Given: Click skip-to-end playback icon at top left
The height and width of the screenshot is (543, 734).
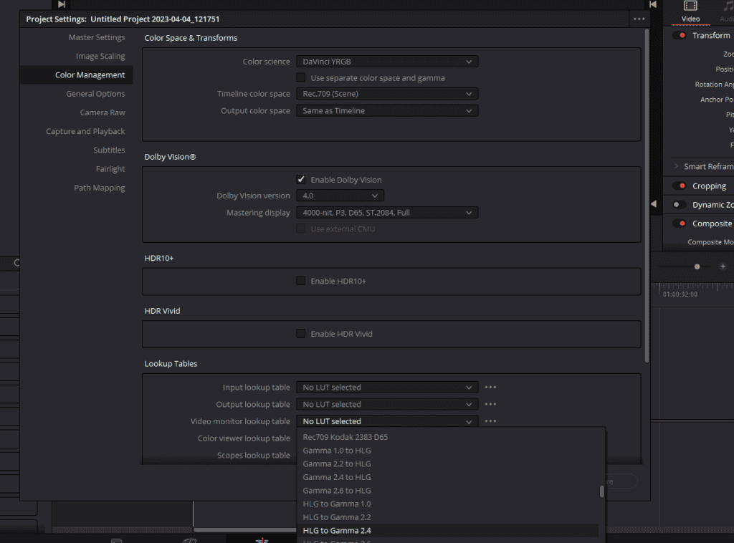Looking at the screenshot, I should [62, 4].
